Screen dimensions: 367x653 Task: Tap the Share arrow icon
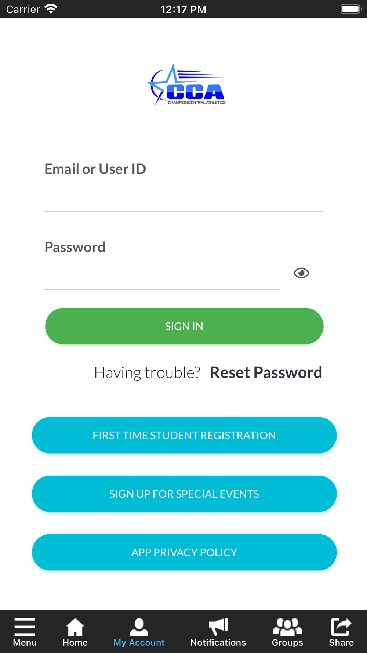coord(341,627)
